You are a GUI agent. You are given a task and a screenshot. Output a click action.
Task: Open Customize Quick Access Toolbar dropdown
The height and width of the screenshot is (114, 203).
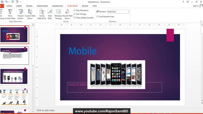[x=21, y=2]
